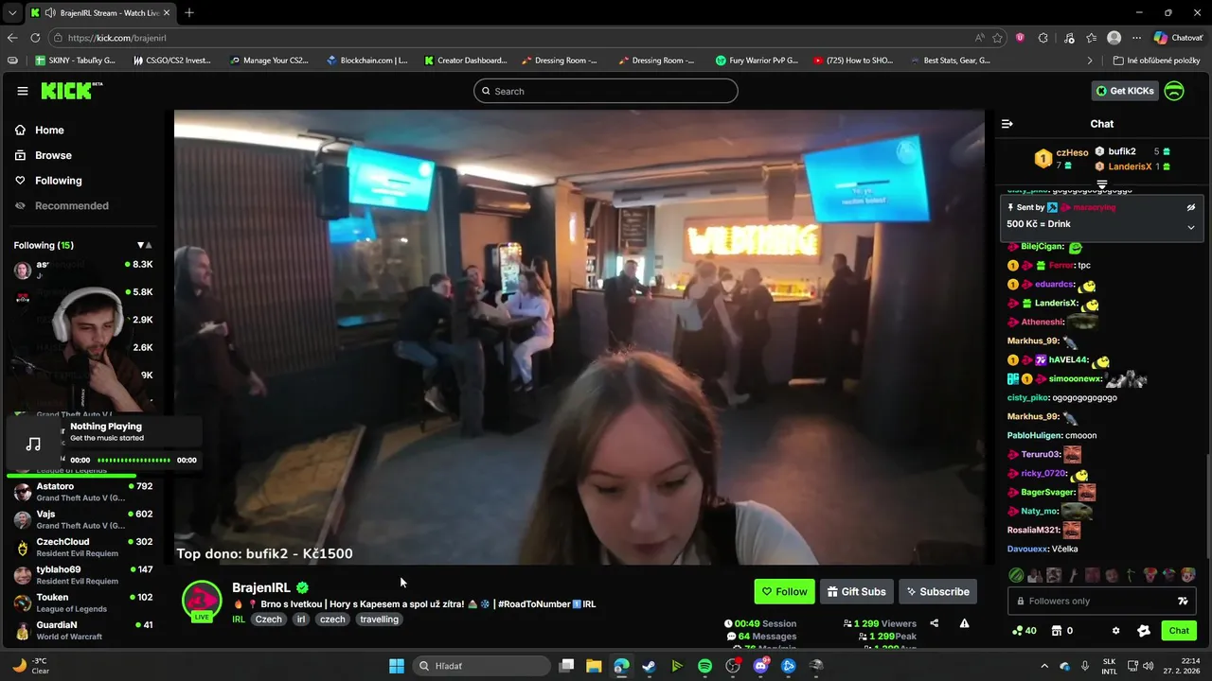Screen dimensions: 1212x681
Task: Toggle the gift leaderboard drag handle
Action: pos(1102,184)
